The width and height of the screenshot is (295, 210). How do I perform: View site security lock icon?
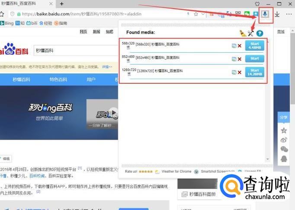(x=19, y=14)
